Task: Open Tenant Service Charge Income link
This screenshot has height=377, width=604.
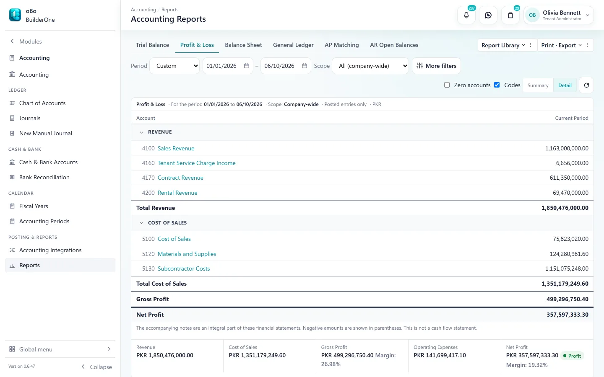Action: pyautogui.click(x=197, y=163)
